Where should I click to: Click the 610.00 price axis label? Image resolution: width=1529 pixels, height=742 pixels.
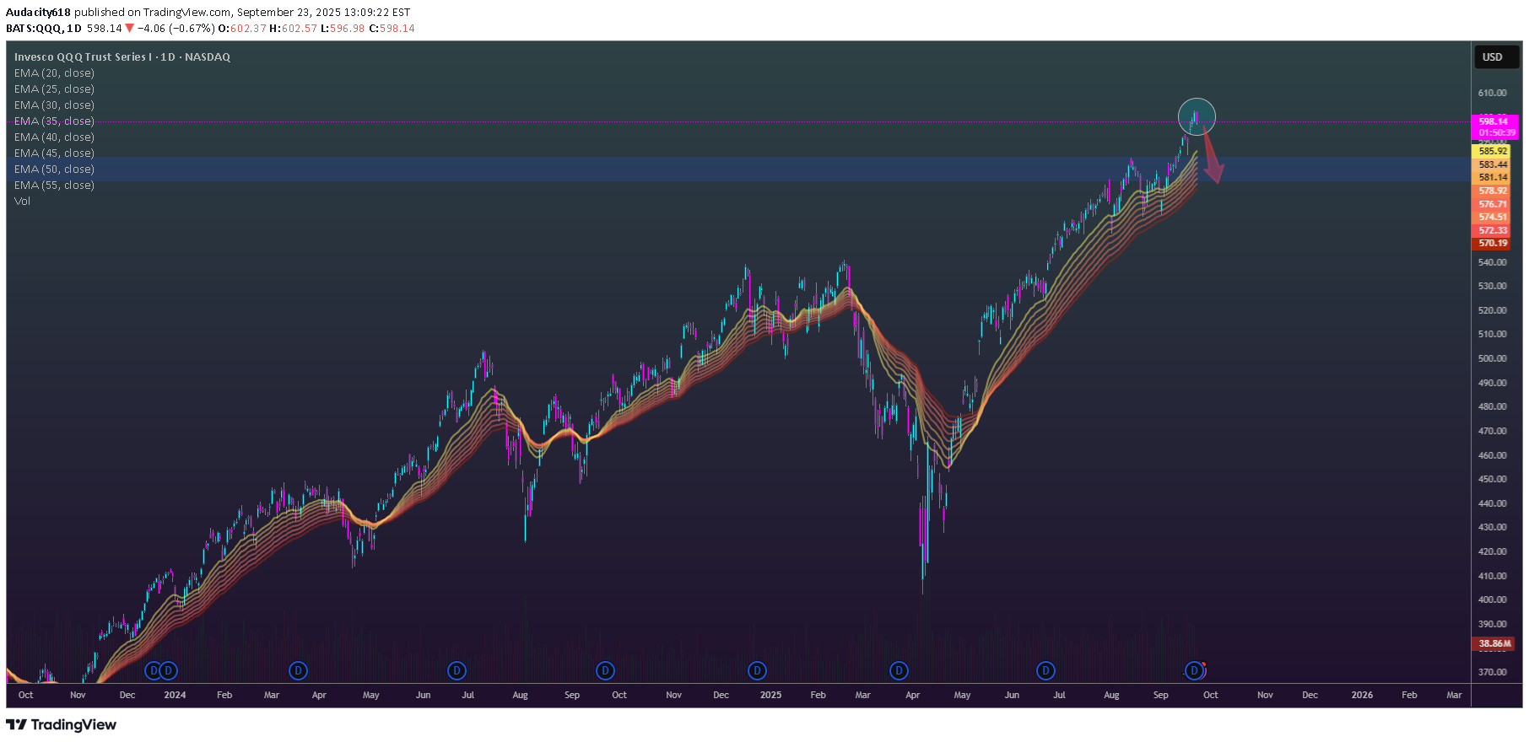1492,94
